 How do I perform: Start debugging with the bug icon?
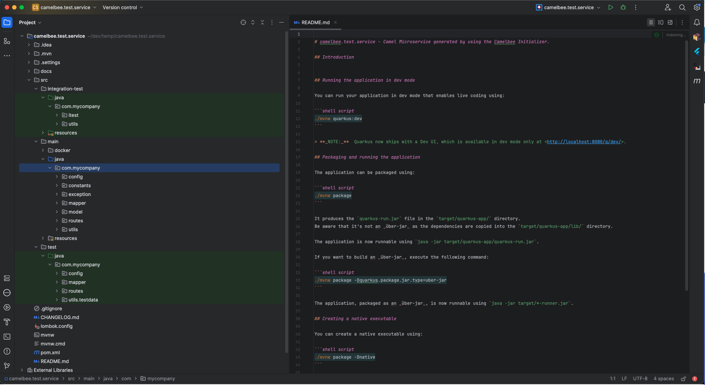click(x=623, y=7)
